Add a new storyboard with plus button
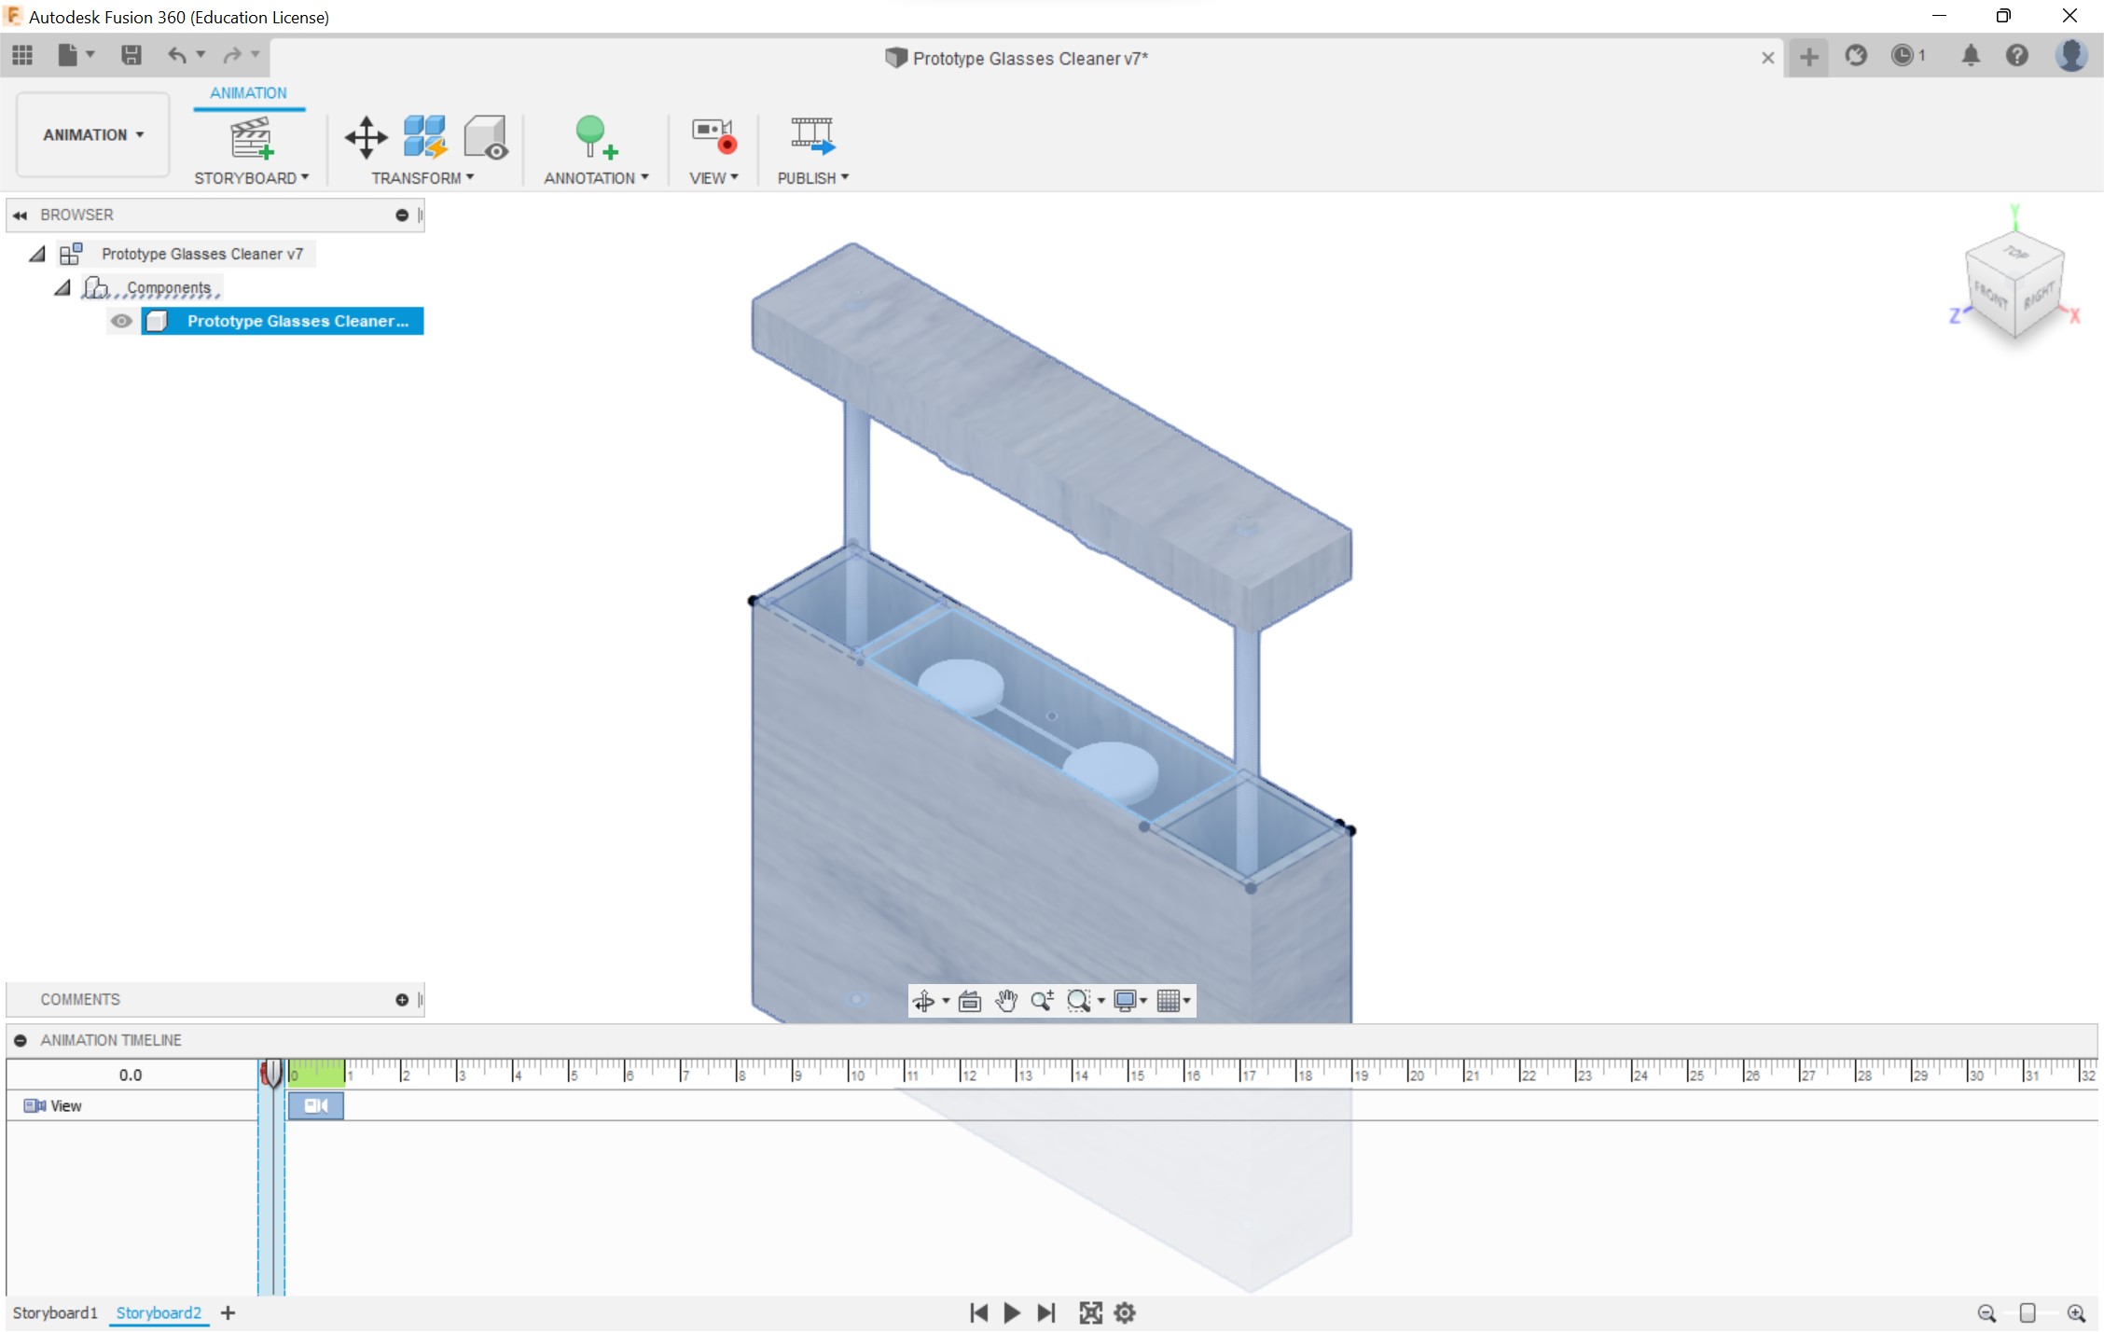The height and width of the screenshot is (1332, 2104). [228, 1312]
